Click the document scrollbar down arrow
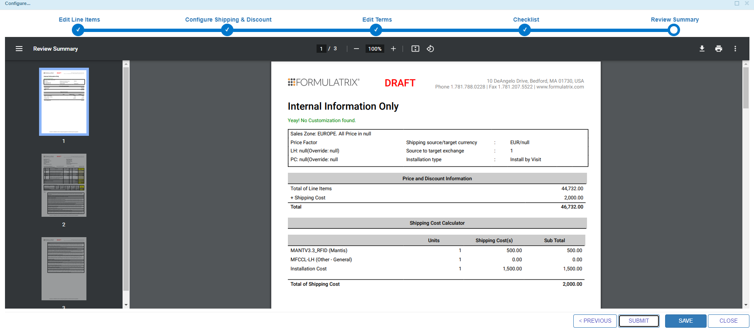The height and width of the screenshot is (336, 754). (746, 305)
